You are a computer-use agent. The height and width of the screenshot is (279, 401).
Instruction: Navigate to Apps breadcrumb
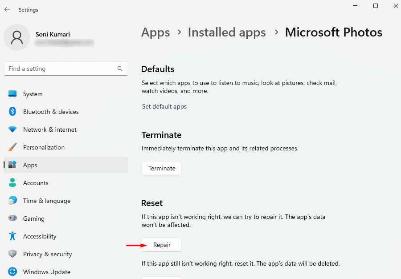pos(155,32)
